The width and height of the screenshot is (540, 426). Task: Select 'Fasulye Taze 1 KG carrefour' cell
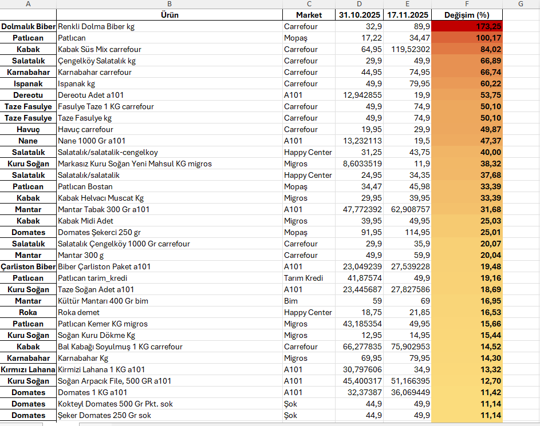pos(170,106)
